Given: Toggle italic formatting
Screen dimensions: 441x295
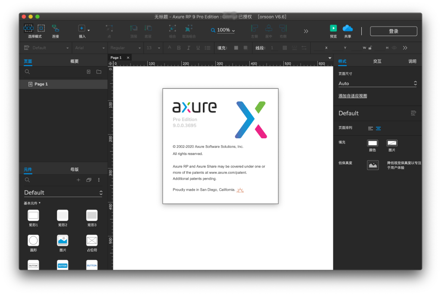Looking at the screenshot, I should 189,48.
